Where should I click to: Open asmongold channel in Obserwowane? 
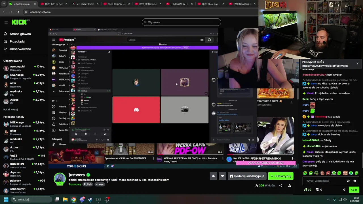(x=24, y=68)
